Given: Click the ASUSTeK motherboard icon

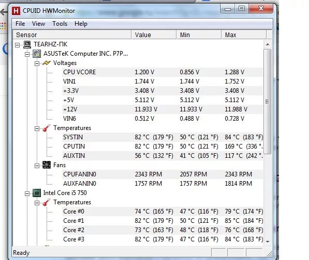Looking at the screenshot, I should click(x=37, y=54).
